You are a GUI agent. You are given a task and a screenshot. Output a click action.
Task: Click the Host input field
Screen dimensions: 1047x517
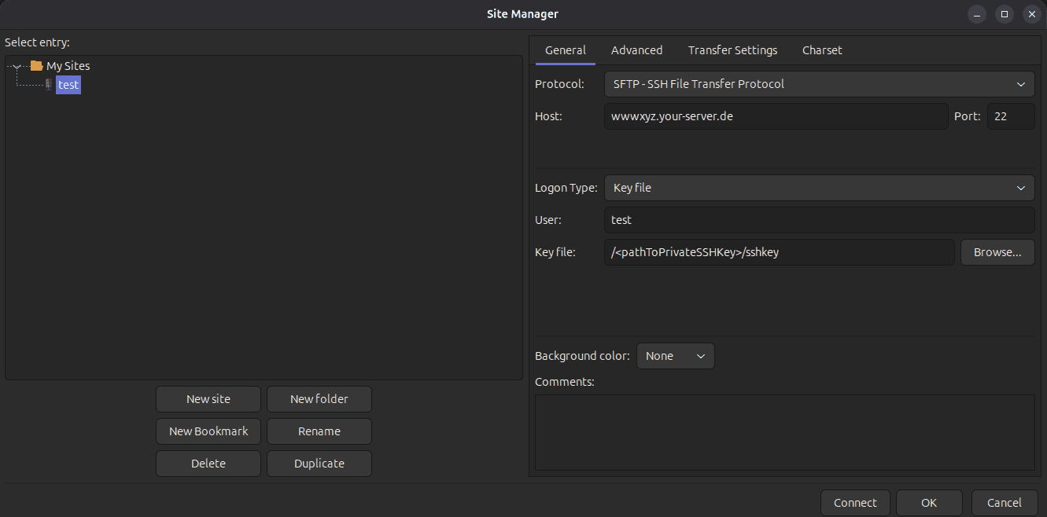[776, 116]
